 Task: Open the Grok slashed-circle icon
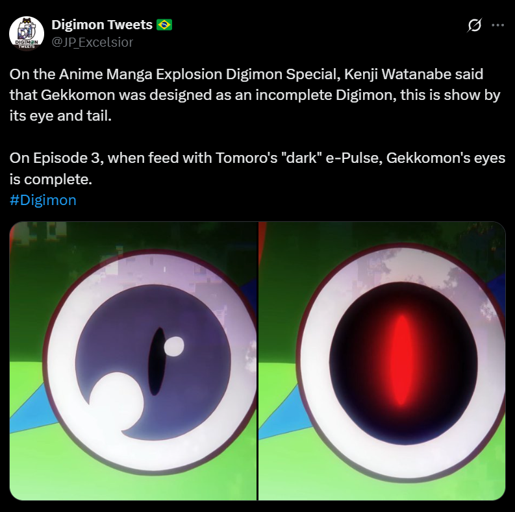coord(474,25)
